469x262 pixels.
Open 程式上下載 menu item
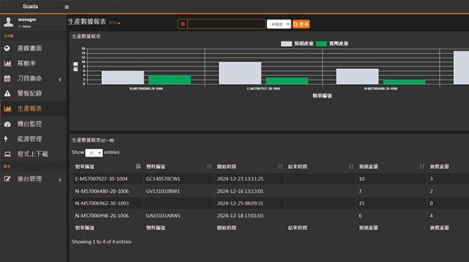pos(33,154)
